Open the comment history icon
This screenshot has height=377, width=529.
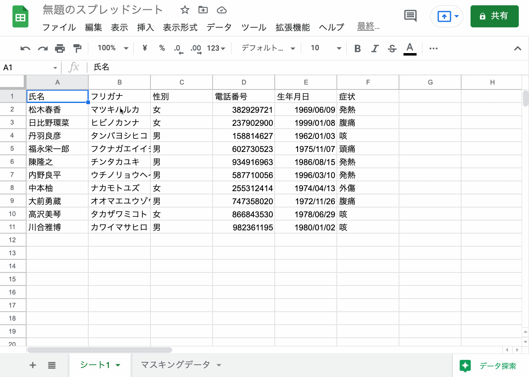[x=410, y=16]
